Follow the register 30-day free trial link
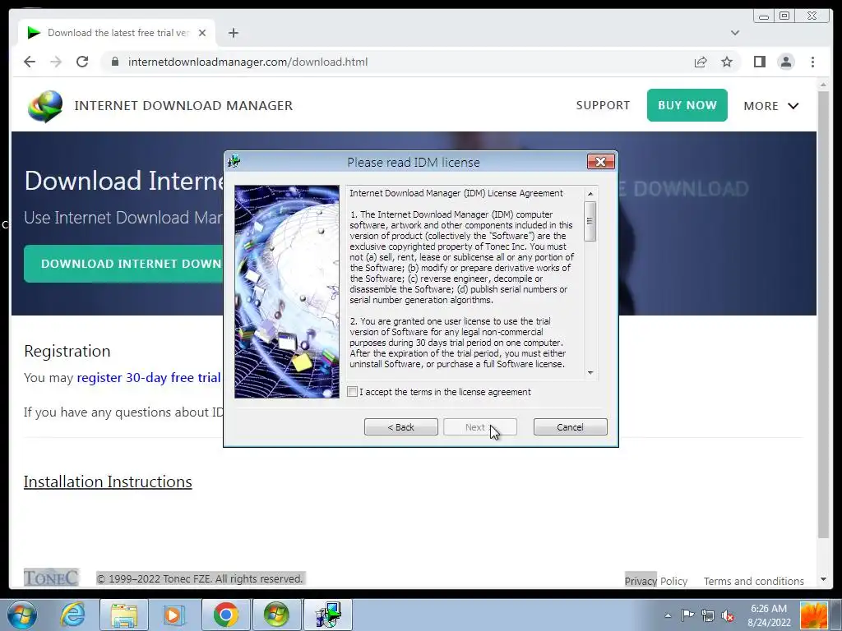The height and width of the screenshot is (631, 842). pos(149,378)
